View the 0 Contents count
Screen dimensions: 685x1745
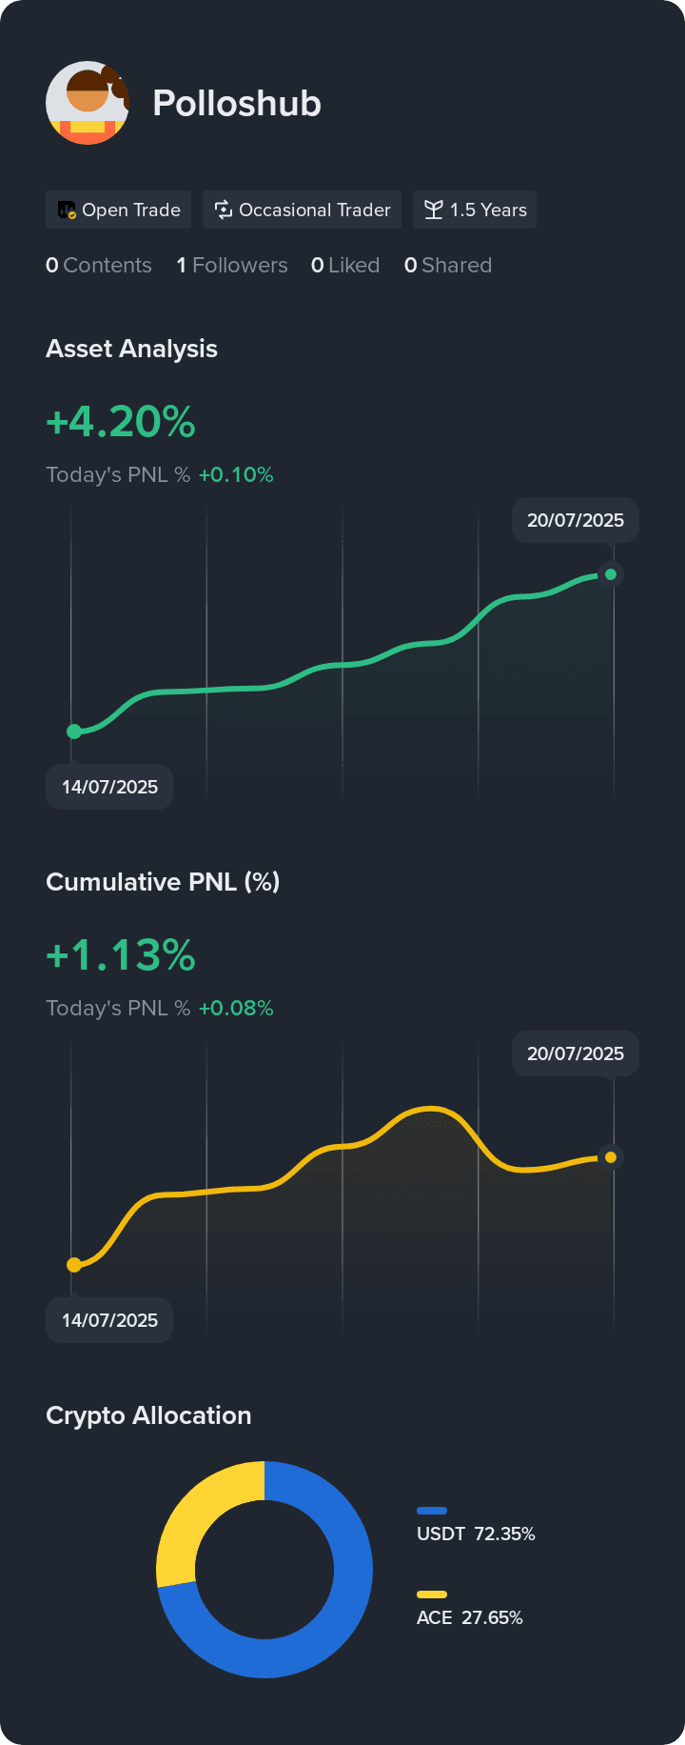(99, 265)
